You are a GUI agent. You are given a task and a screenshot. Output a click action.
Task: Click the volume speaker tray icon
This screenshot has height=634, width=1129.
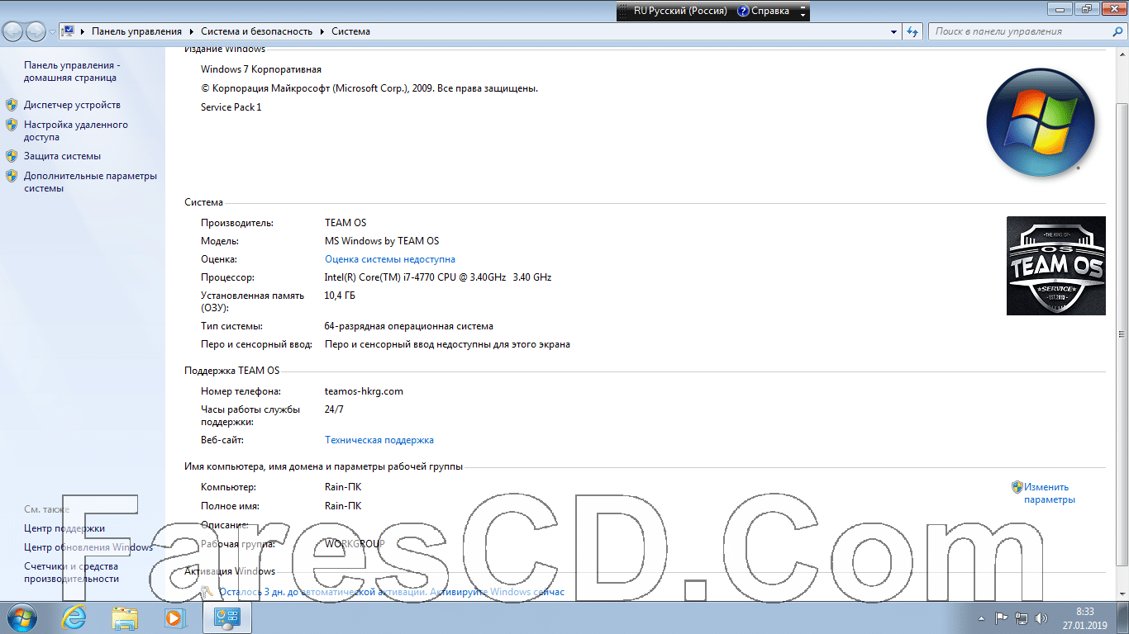tap(1043, 617)
